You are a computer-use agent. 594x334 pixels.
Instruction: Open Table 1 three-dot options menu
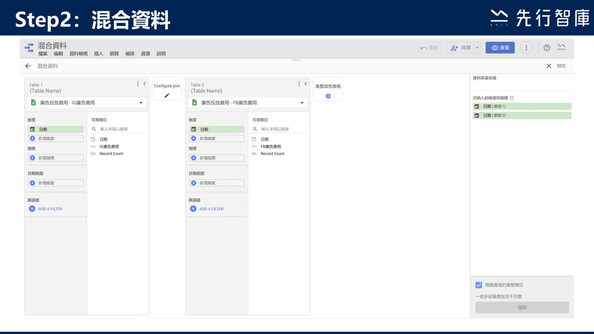point(138,84)
